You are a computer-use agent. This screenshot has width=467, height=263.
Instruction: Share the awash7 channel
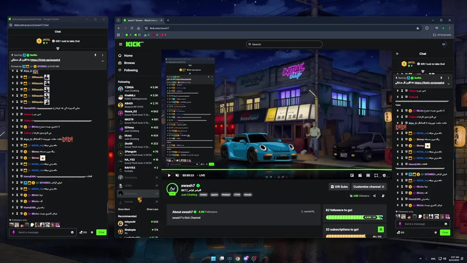[374, 196]
